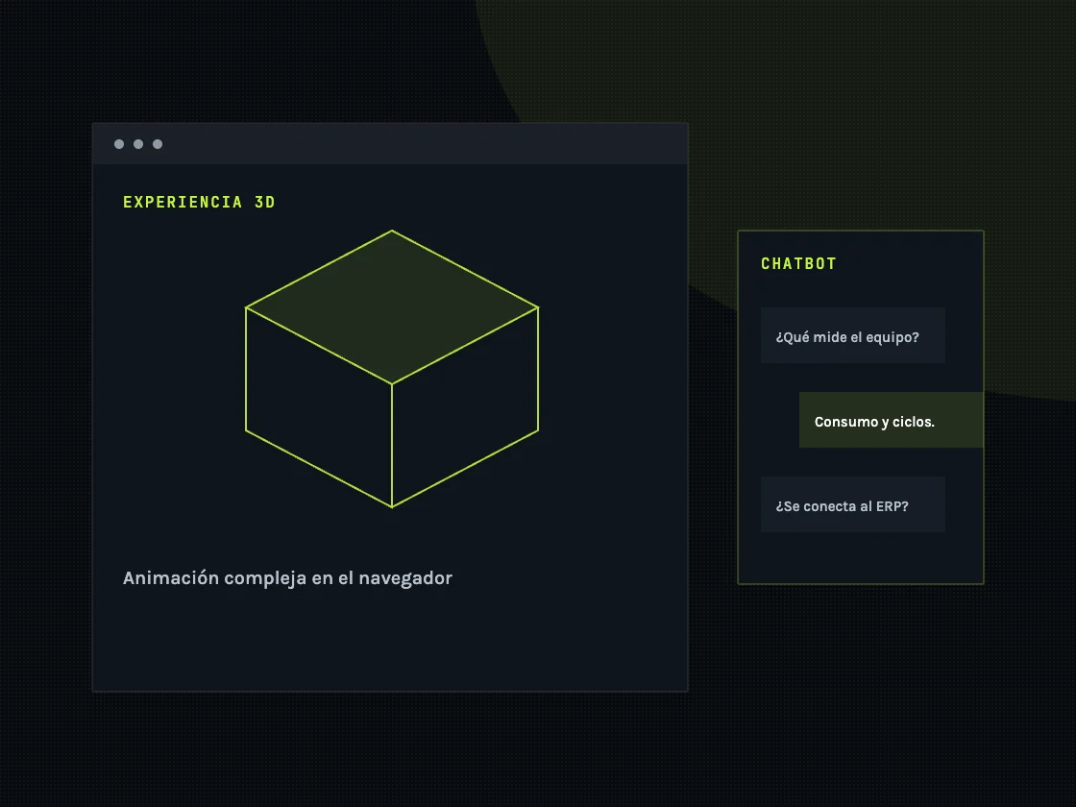Image resolution: width=1076 pixels, height=807 pixels.
Task: Click the third window dot in the title bar
Action: [x=158, y=144]
